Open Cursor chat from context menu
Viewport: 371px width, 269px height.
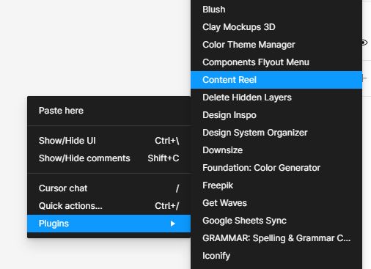point(109,188)
